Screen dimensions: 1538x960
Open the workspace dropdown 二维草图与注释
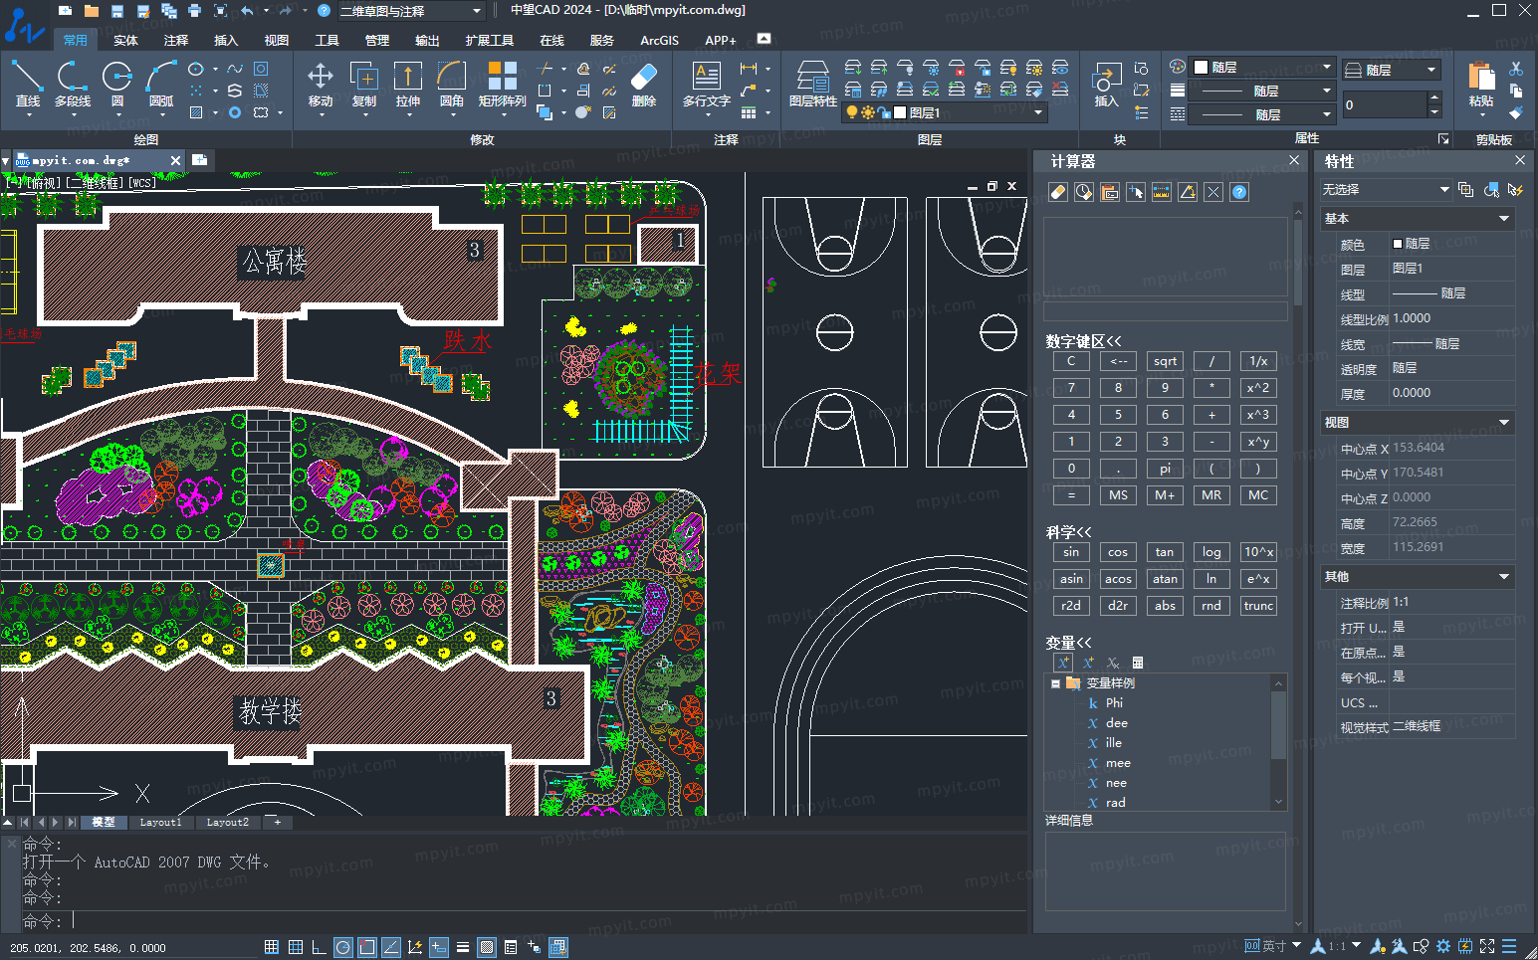pyautogui.click(x=411, y=11)
